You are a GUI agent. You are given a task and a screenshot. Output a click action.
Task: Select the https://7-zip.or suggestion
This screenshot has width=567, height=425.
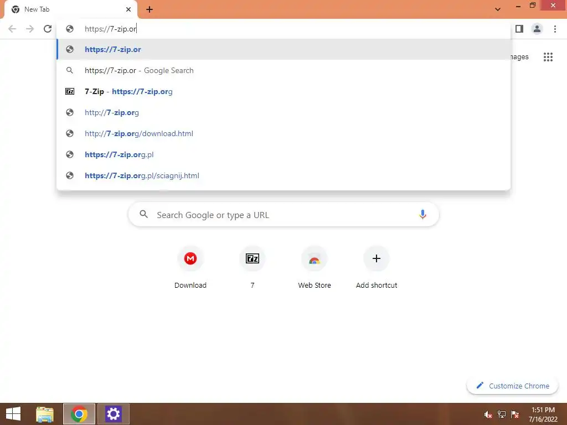pos(283,49)
